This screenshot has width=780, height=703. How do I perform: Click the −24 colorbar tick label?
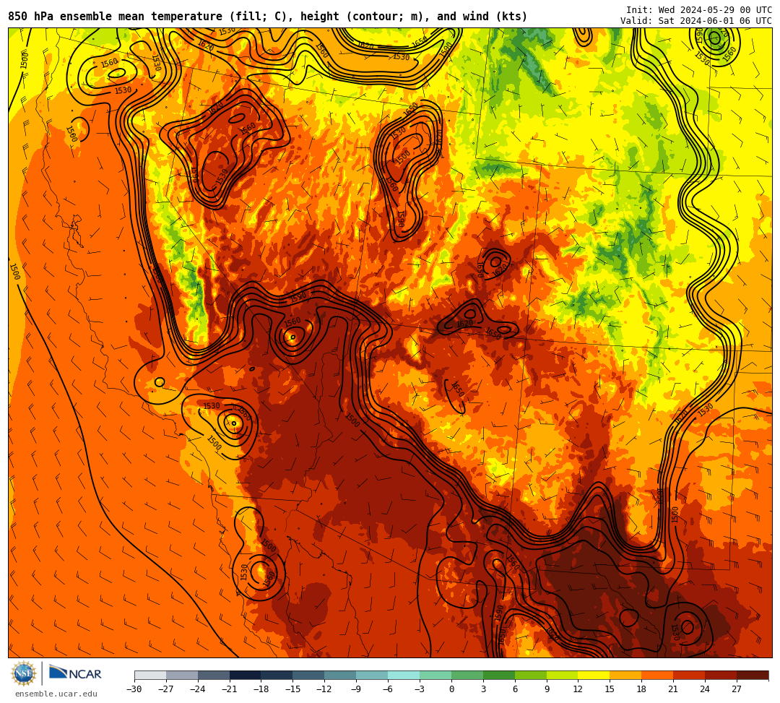pyautogui.click(x=198, y=689)
